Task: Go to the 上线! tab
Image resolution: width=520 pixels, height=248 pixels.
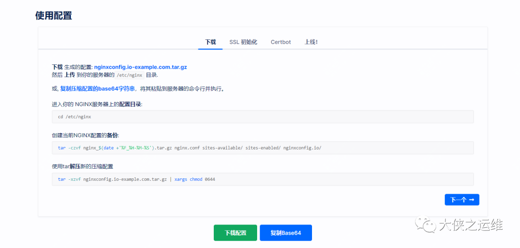Action: point(311,42)
